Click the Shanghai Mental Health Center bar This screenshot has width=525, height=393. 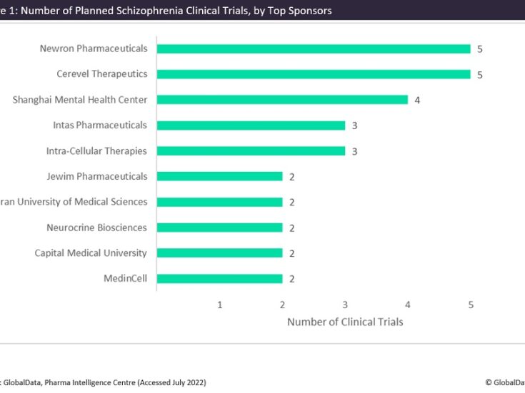pos(282,100)
